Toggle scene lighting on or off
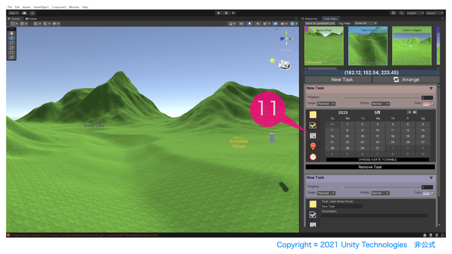 point(249,24)
